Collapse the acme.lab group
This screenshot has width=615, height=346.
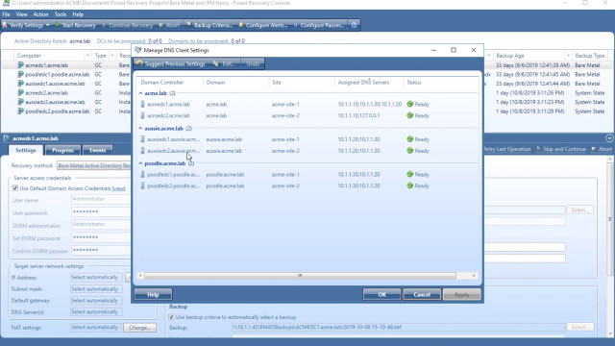[140, 93]
